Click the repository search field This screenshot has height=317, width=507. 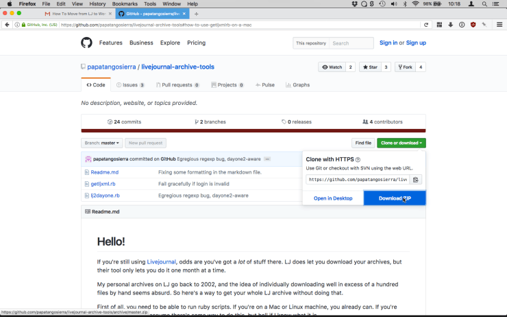pyautogui.click(x=351, y=43)
